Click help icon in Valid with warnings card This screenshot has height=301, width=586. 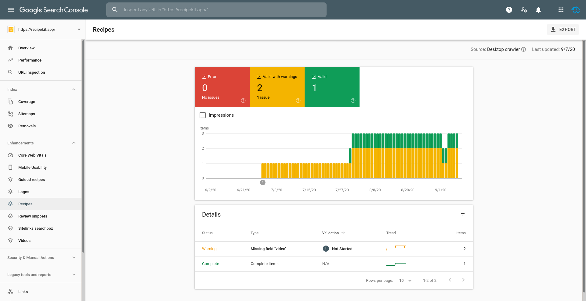tap(298, 101)
